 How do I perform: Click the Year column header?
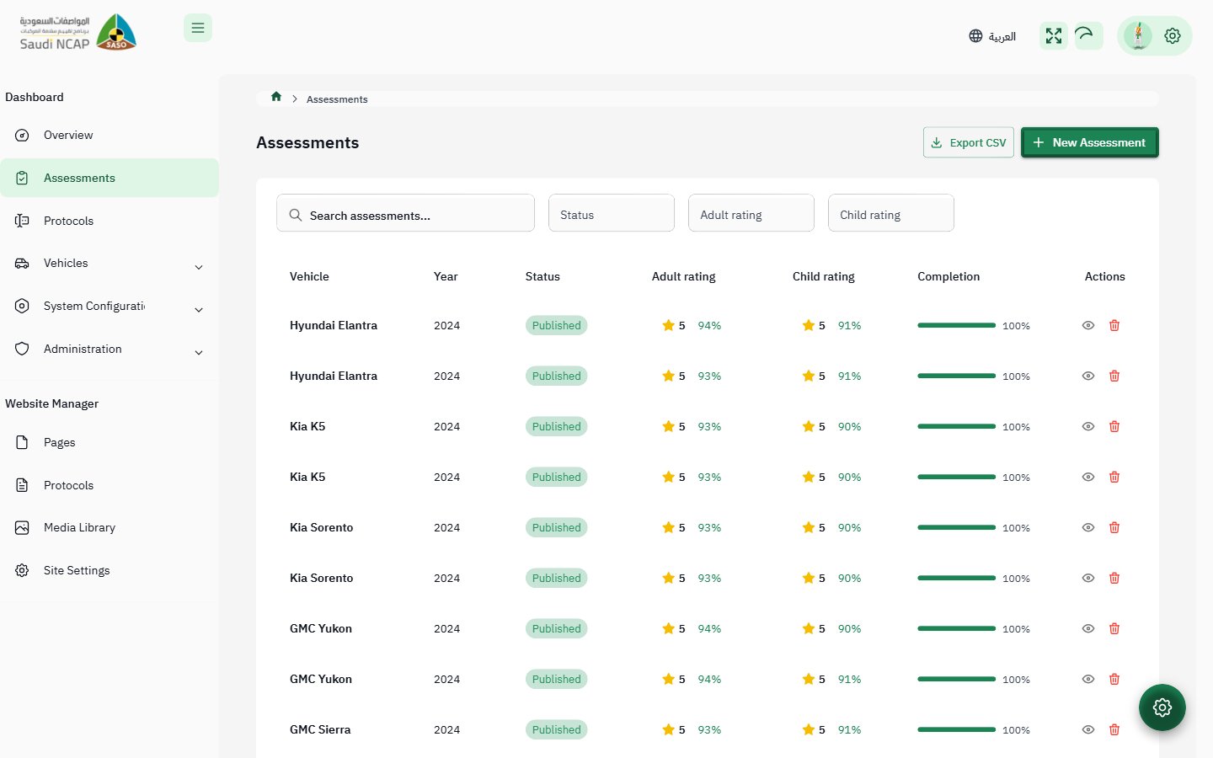[x=446, y=276]
